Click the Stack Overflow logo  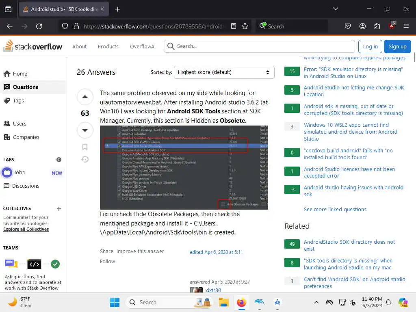coord(32,46)
